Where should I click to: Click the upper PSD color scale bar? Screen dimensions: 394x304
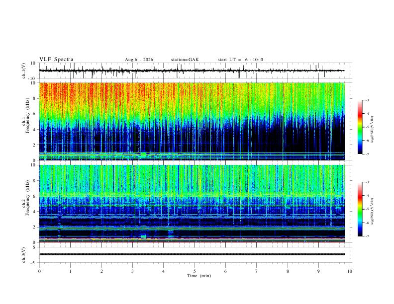(360, 127)
